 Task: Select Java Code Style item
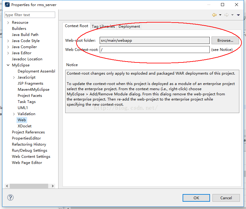[26, 41]
